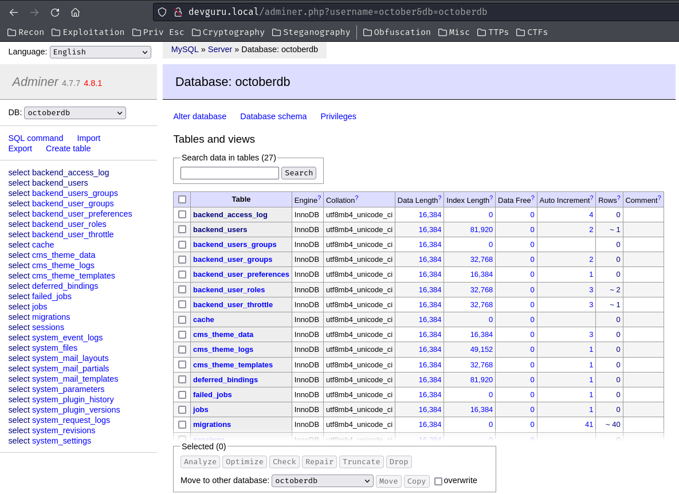Open the Cryptography bookmarks folder
Viewport: 679px width, 494px height.
[x=228, y=32]
